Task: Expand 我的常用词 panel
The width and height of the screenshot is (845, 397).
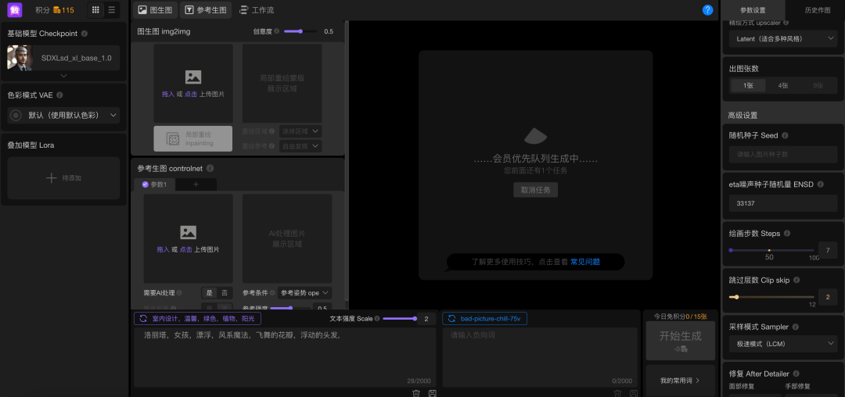Action: pyautogui.click(x=681, y=381)
